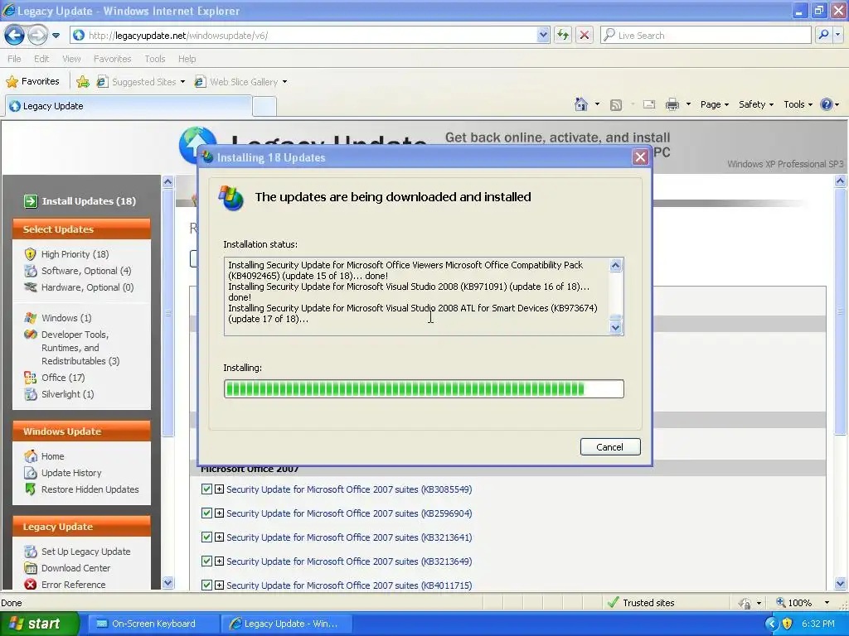The height and width of the screenshot is (636, 849).
Task: Click the Print printer icon
Action: [x=672, y=104]
